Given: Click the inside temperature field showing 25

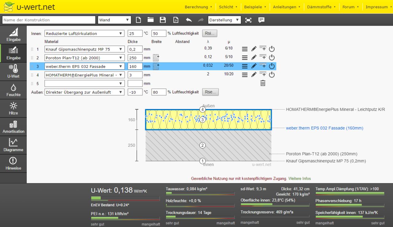Looking at the screenshot, I should coord(135,33).
